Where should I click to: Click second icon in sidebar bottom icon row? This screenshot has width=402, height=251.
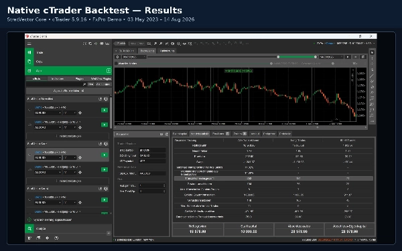[38, 238]
